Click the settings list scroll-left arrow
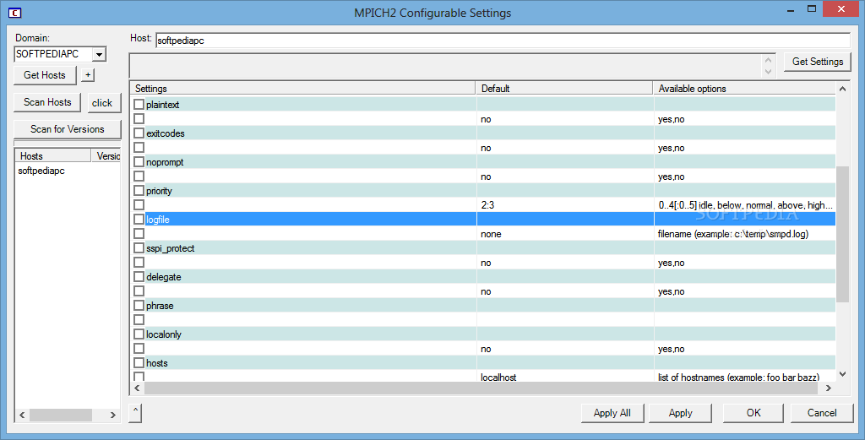The width and height of the screenshot is (865, 440). point(138,388)
